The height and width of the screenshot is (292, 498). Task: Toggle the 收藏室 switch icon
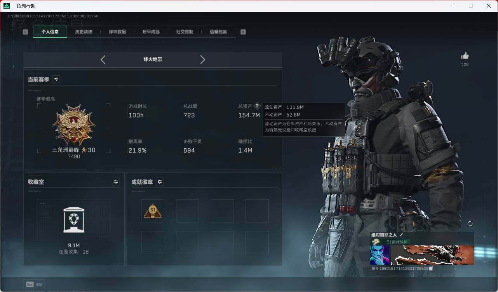tap(116, 182)
